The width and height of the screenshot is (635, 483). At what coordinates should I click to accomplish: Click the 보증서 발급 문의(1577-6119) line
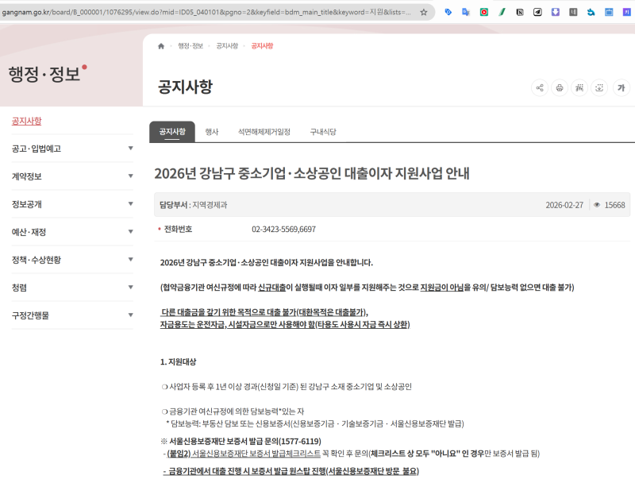coord(241,441)
